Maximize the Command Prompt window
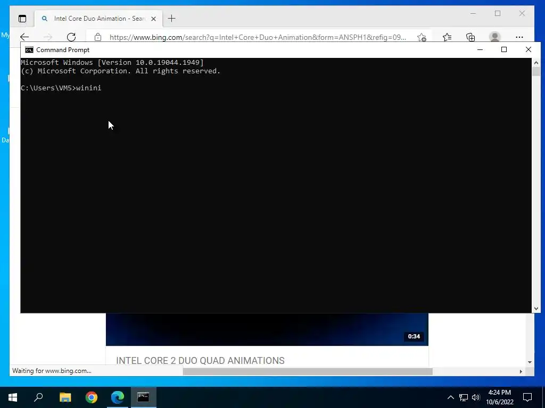Screen dimensions: 545x408 pos(504,49)
